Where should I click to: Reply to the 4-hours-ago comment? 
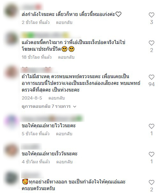[x=64, y=162]
